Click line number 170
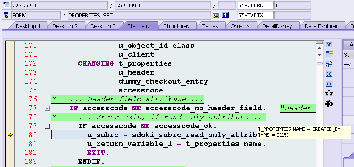354x167 pixels. (30, 46)
